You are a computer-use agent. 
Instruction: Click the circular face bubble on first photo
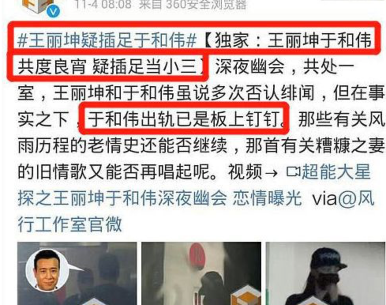47,270
